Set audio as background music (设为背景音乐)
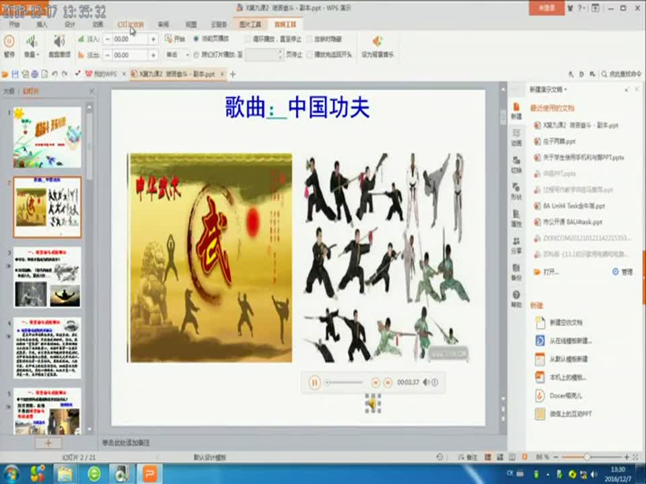This screenshot has width=646, height=484. [377, 44]
